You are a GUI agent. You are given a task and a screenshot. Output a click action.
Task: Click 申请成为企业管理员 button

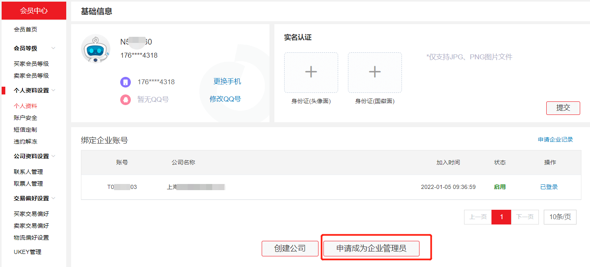(371, 248)
